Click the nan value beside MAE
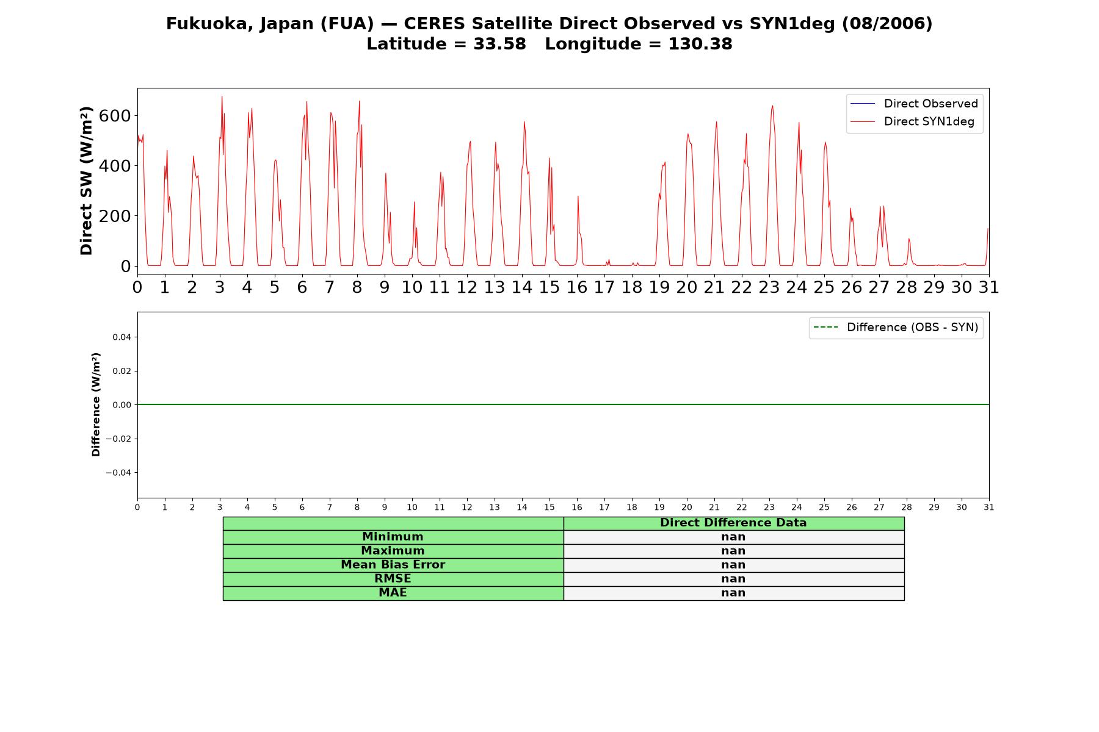This screenshot has width=1099, height=732. click(733, 593)
